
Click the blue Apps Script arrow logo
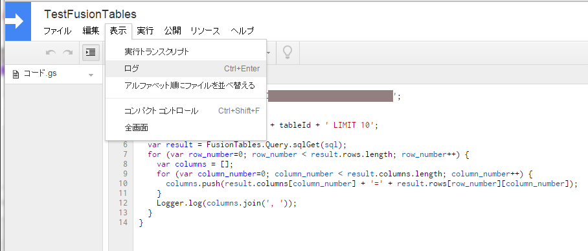click(x=18, y=21)
